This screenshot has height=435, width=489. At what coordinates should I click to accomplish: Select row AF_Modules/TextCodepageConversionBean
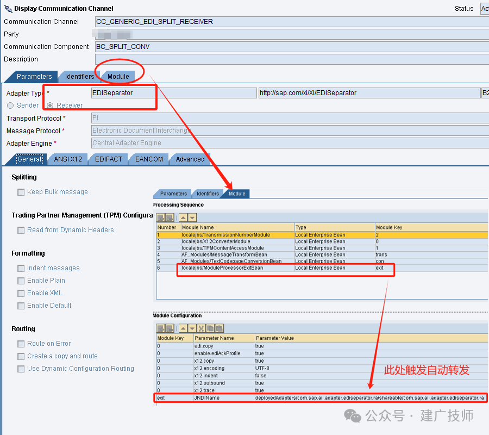point(322,261)
